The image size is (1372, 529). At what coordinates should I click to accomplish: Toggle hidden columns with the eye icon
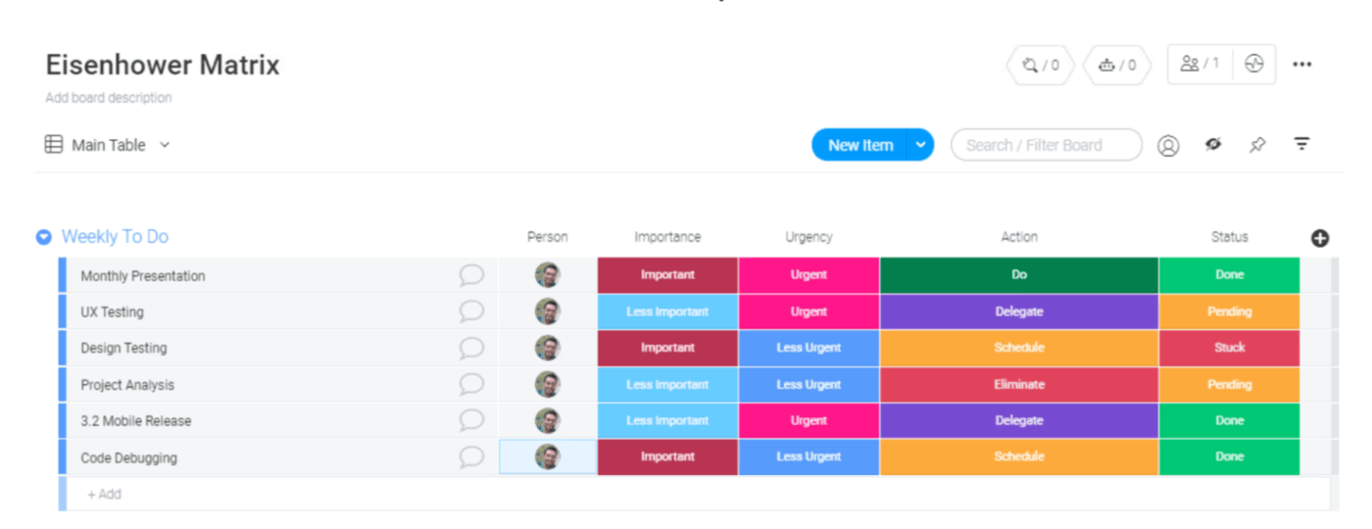coord(1213,145)
